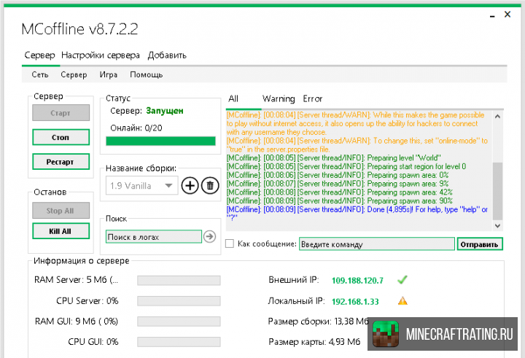
Task: Delete build with trash icon
Action: (210, 185)
